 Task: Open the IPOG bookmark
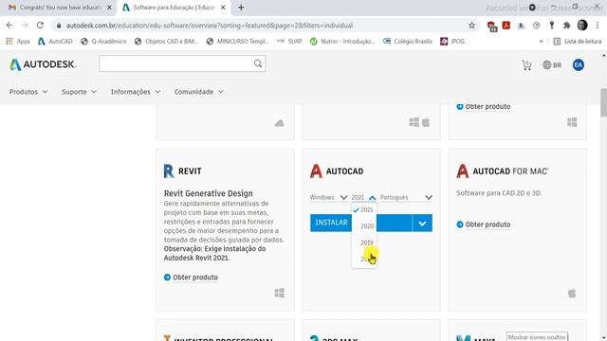[x=452, y=42]
